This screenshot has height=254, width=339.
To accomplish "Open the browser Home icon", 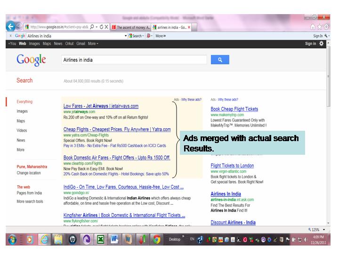I will click(x=313, y=27).
